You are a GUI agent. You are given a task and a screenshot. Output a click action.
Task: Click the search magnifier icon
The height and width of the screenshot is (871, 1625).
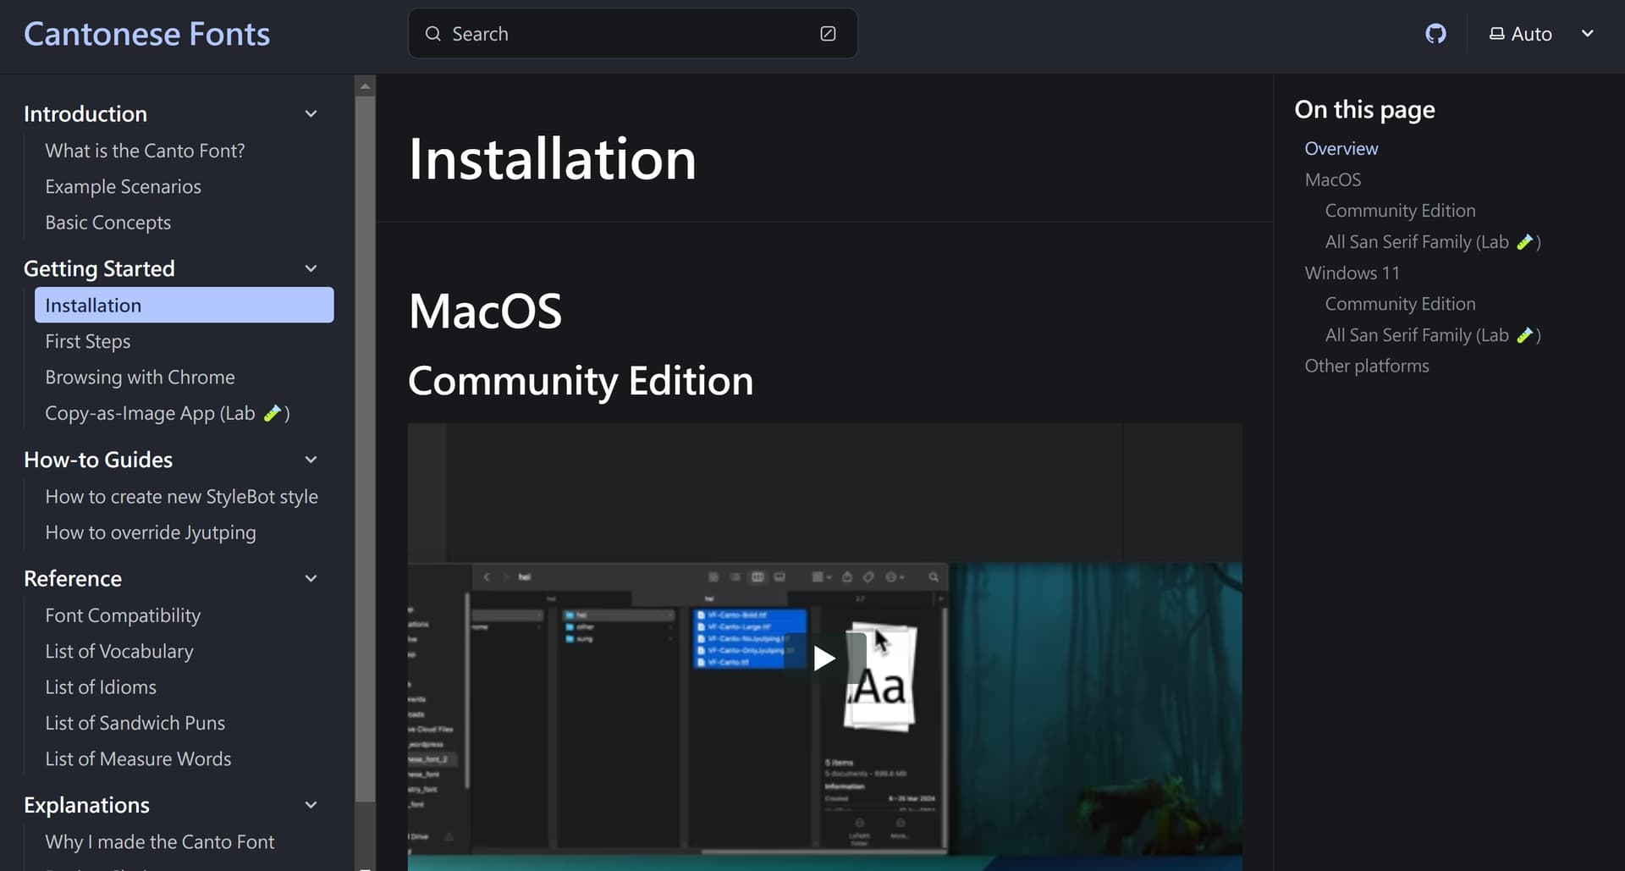[433, 34]
